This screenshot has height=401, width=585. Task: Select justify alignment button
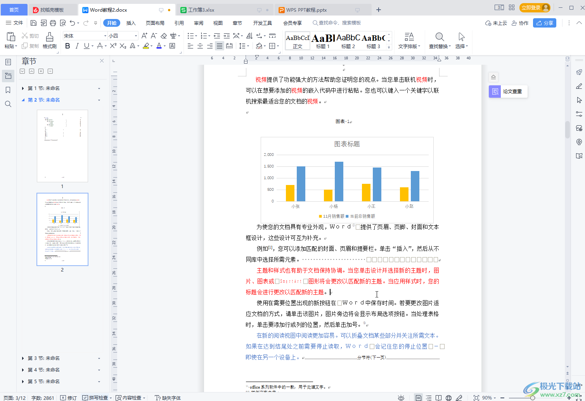click(x=220, y=46)
